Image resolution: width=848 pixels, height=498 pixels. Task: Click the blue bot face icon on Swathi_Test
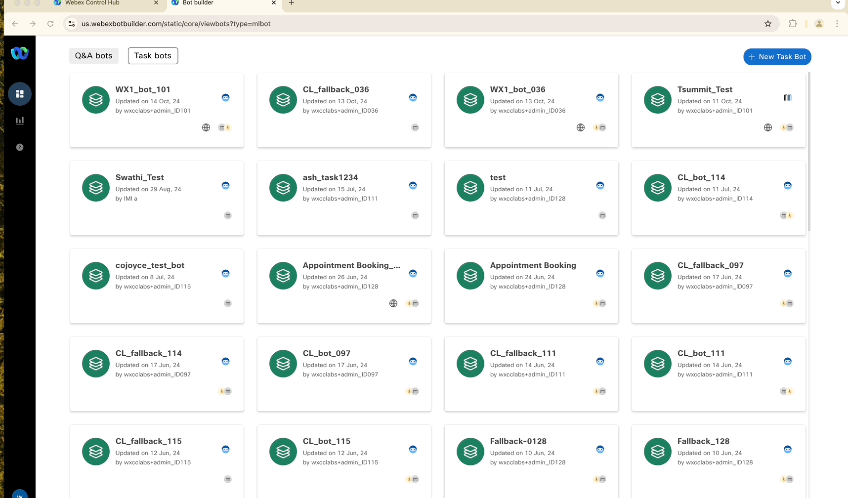(225, 186)
